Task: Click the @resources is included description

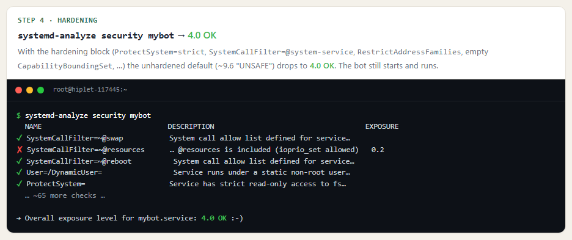Action: 264,150
